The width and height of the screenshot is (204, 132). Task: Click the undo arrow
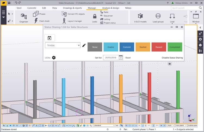click(16, 3)
